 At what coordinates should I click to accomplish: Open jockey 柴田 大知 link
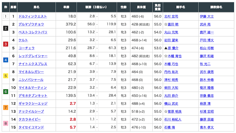coord(171,88)
